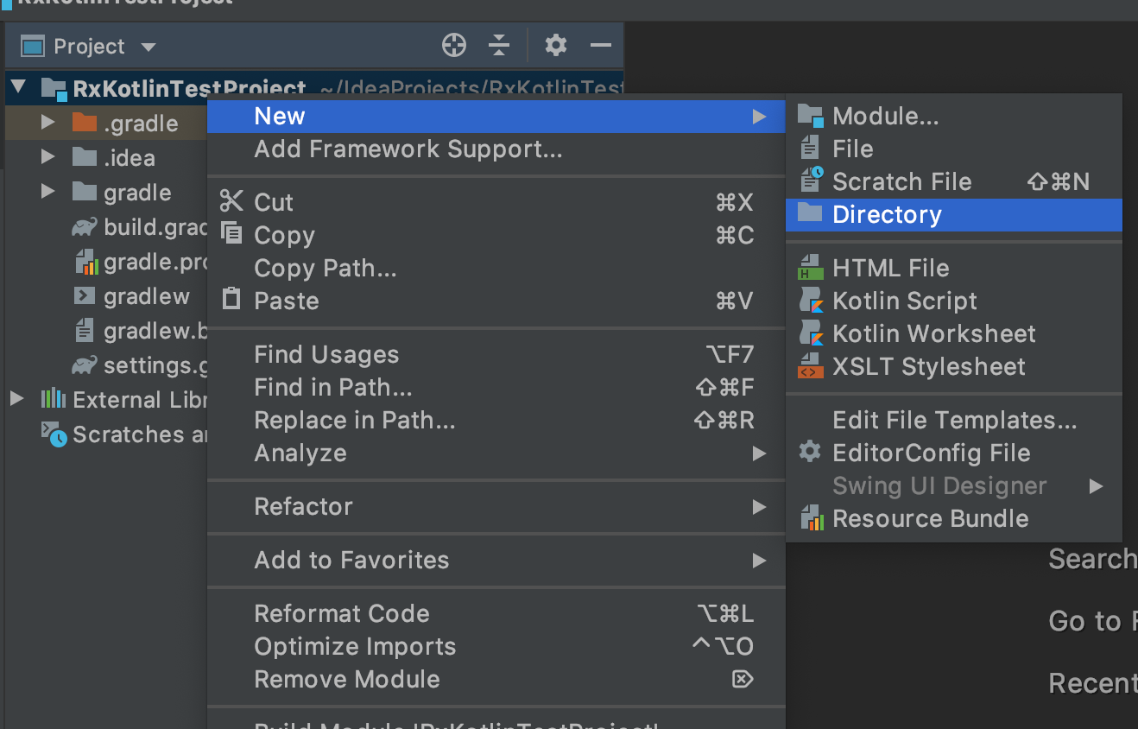
Task: Select Copy Path... menu item
Action: tap(496, 268)
